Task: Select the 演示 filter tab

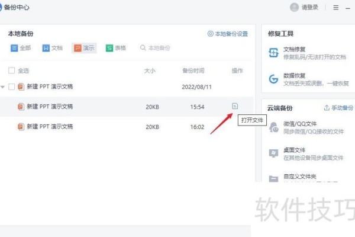Action: [x=84, y=48]
